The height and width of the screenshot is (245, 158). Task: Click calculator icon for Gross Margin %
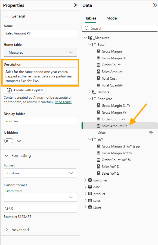98,58
